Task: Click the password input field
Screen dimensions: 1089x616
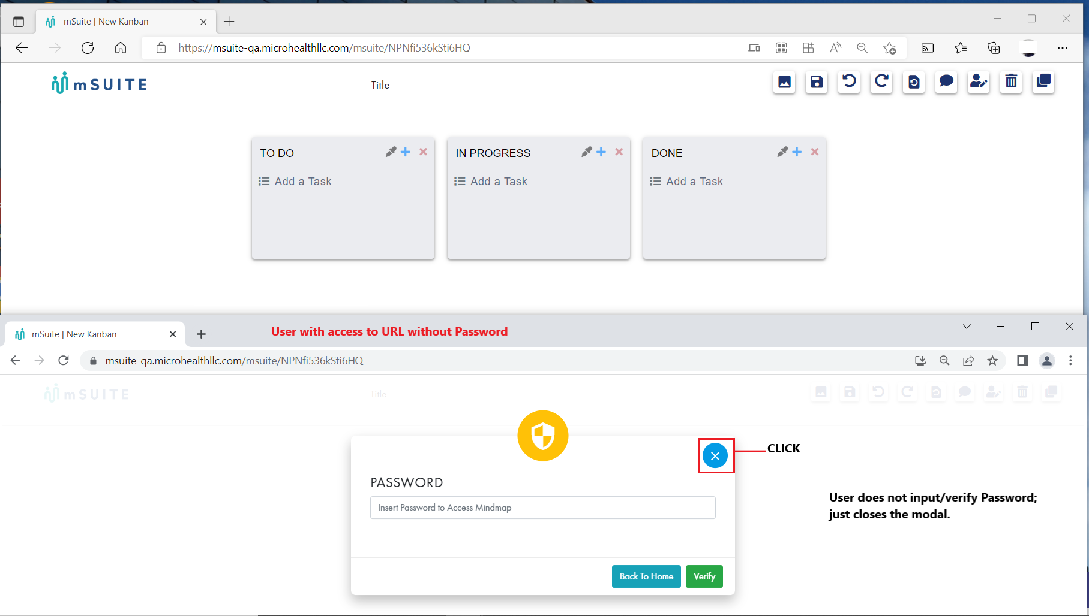Action: click(542, 508)
